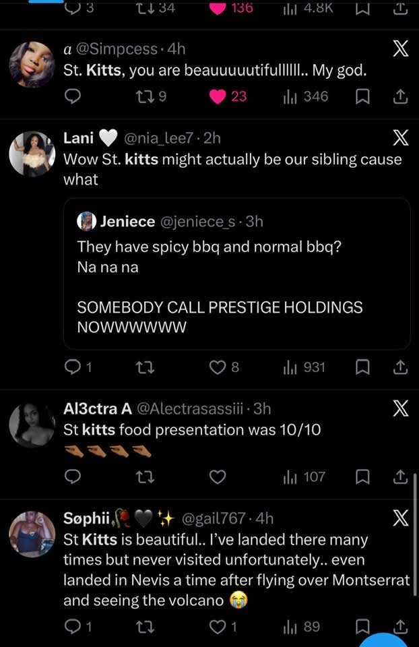Image resolution: width=419 pixels, height=647 pixels.
Task: Unlike the top tweet with 136 likes
Action: (217, 8)
